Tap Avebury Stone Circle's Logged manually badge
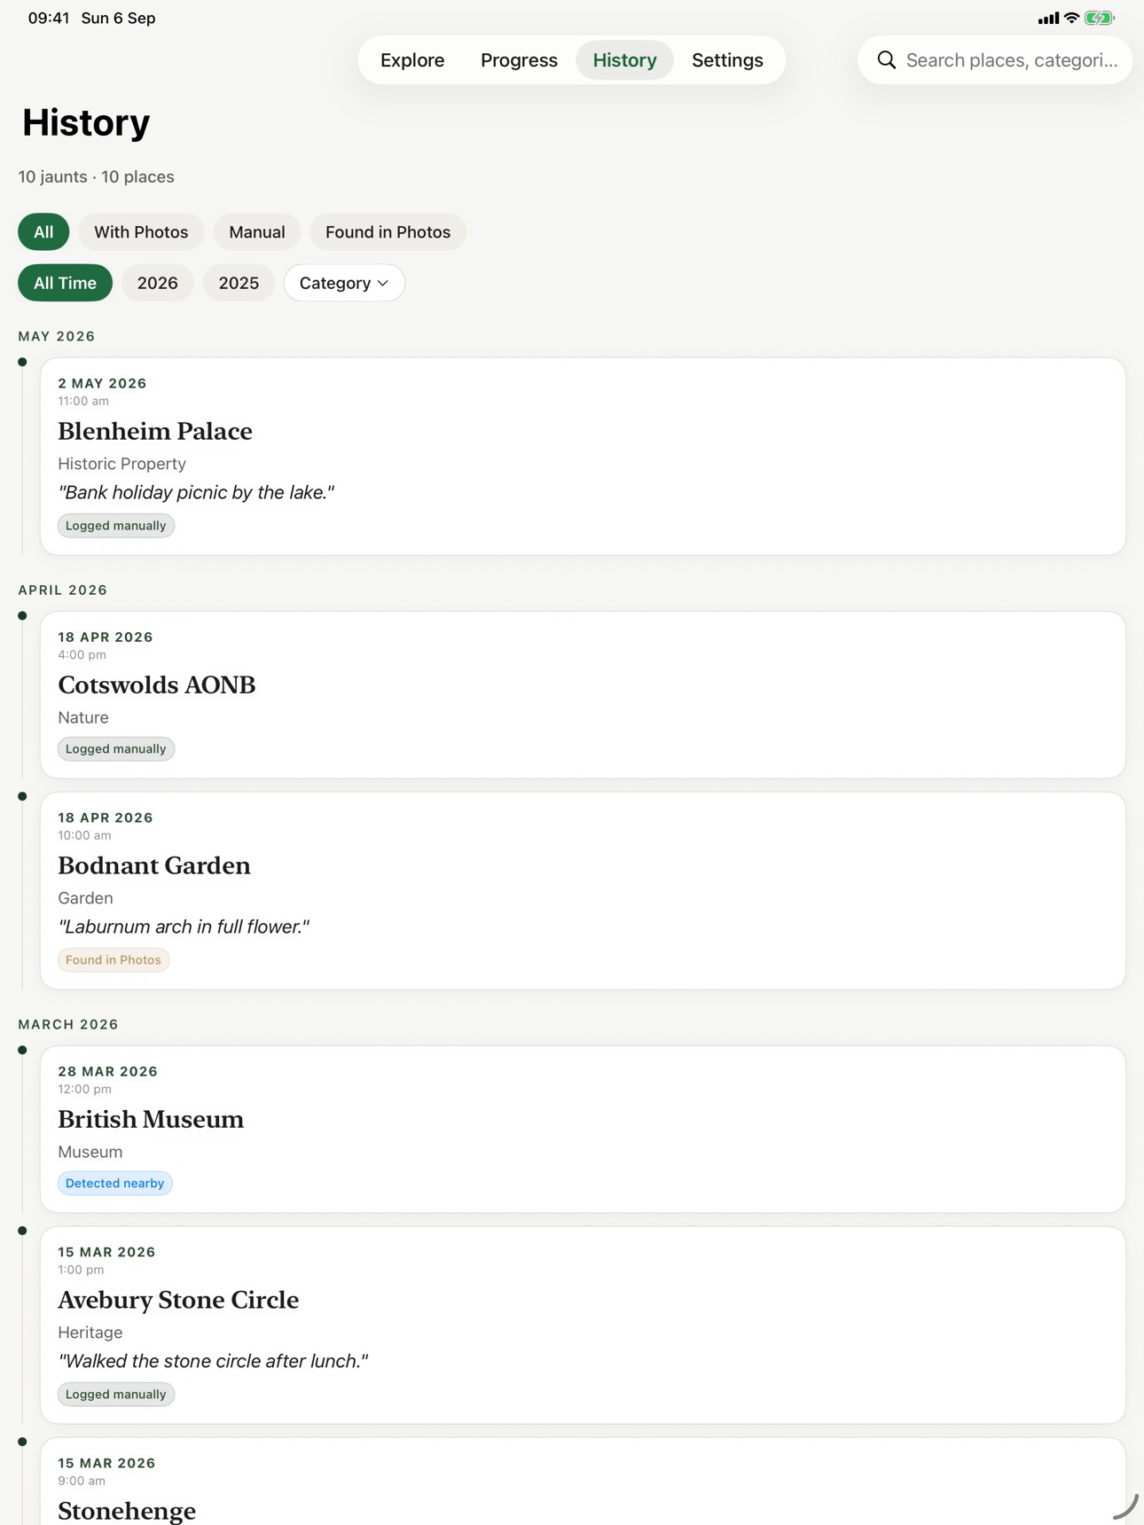Screen dimensions: 1144x1525 [x=116, y=1395]
